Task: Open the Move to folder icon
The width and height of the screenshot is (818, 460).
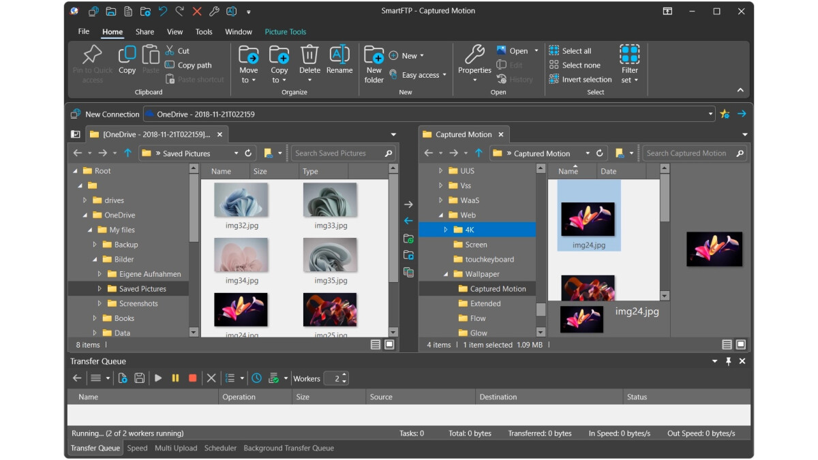Action: (x=249, y=55)
